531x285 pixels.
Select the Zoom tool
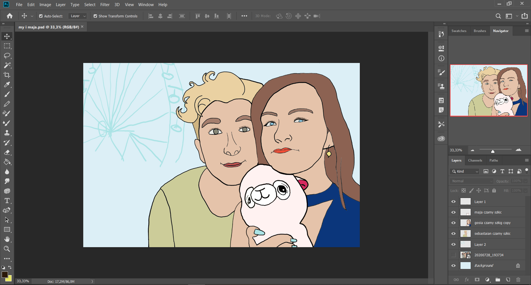pos(7,249)
